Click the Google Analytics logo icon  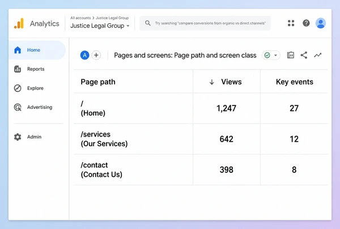pos(19,23)
